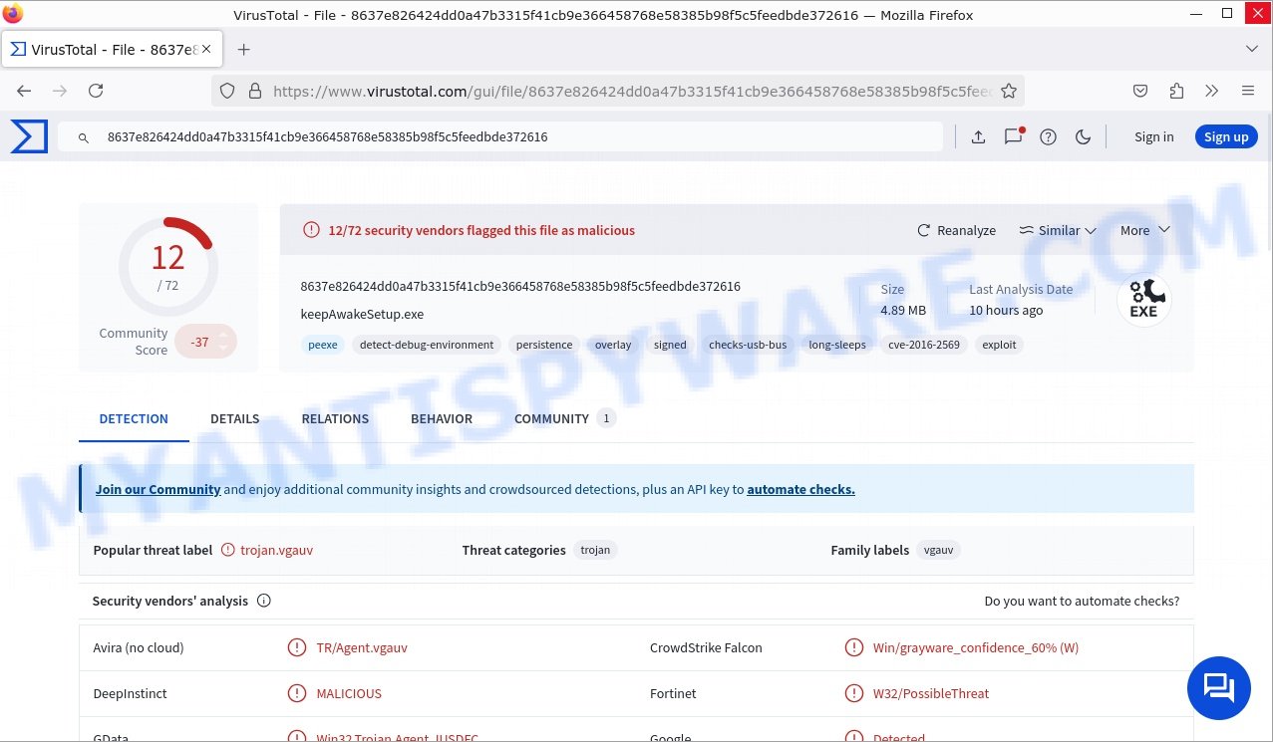1273x742 pixels.
Task: Click the DeepInstinct MALICIOUS alert icon
Action: coord(296,693)
